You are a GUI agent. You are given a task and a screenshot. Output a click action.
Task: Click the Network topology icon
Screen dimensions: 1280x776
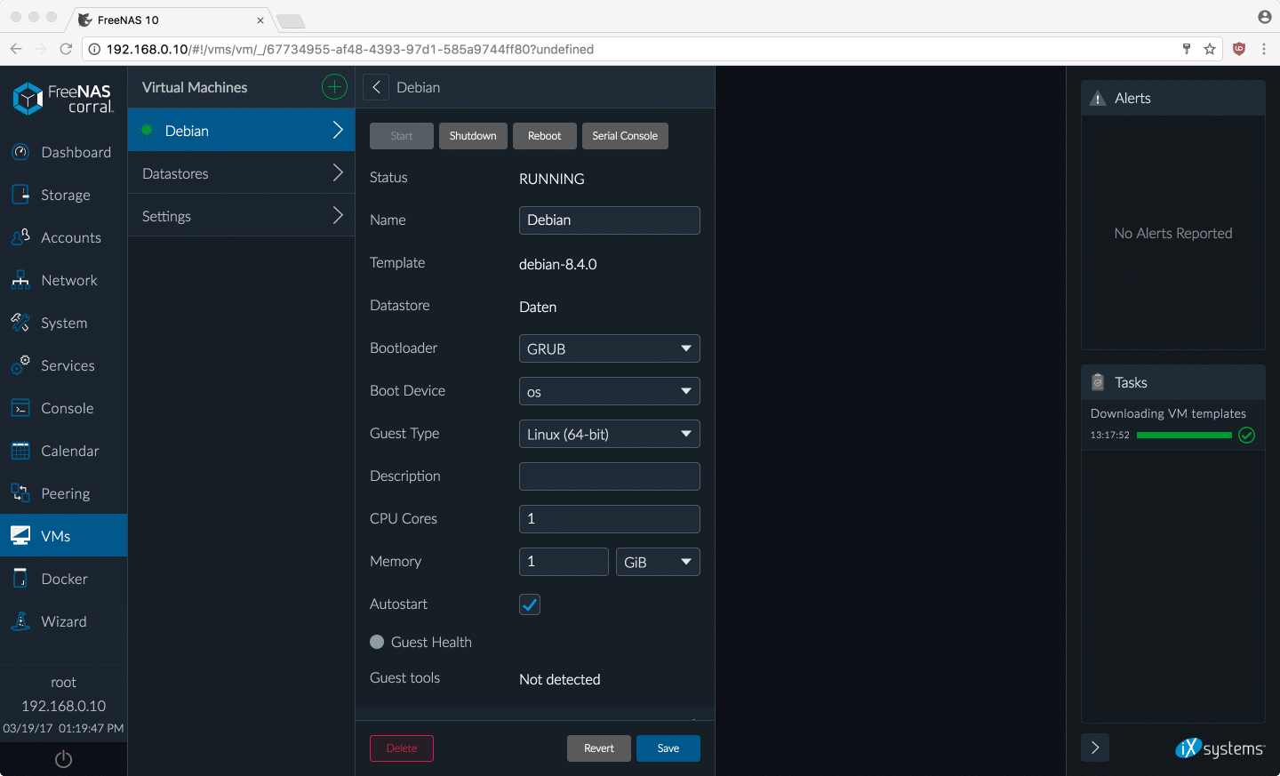(x=20, y=280)
